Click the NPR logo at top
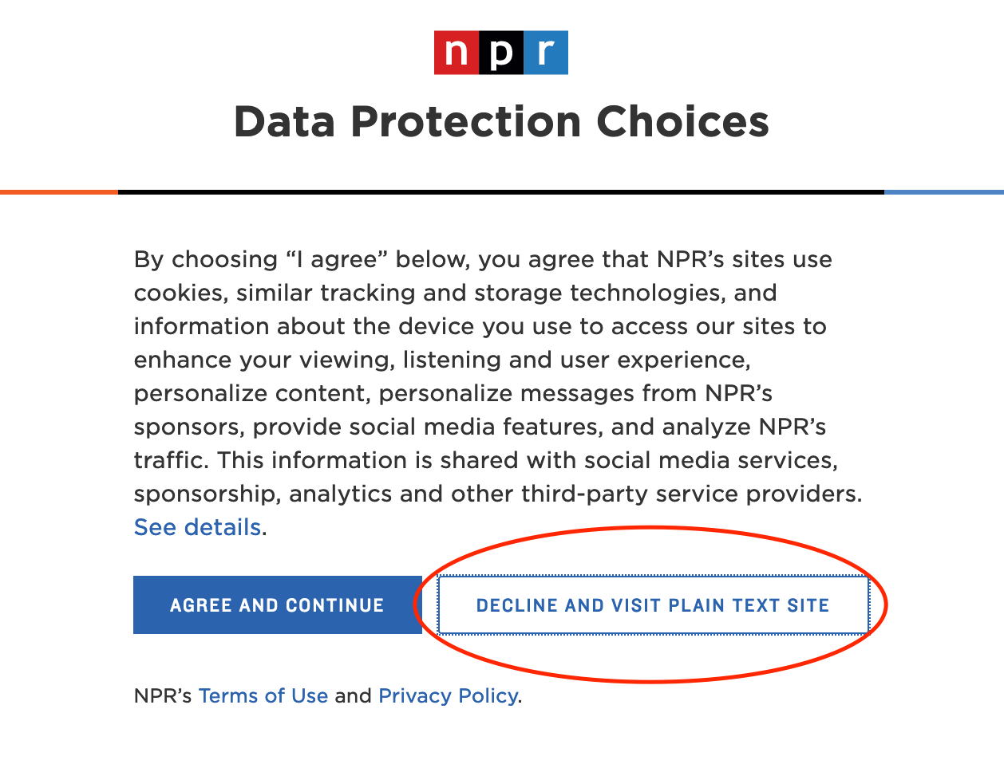The height and width of the screenshot is (764, 1004). pos(501,53)
